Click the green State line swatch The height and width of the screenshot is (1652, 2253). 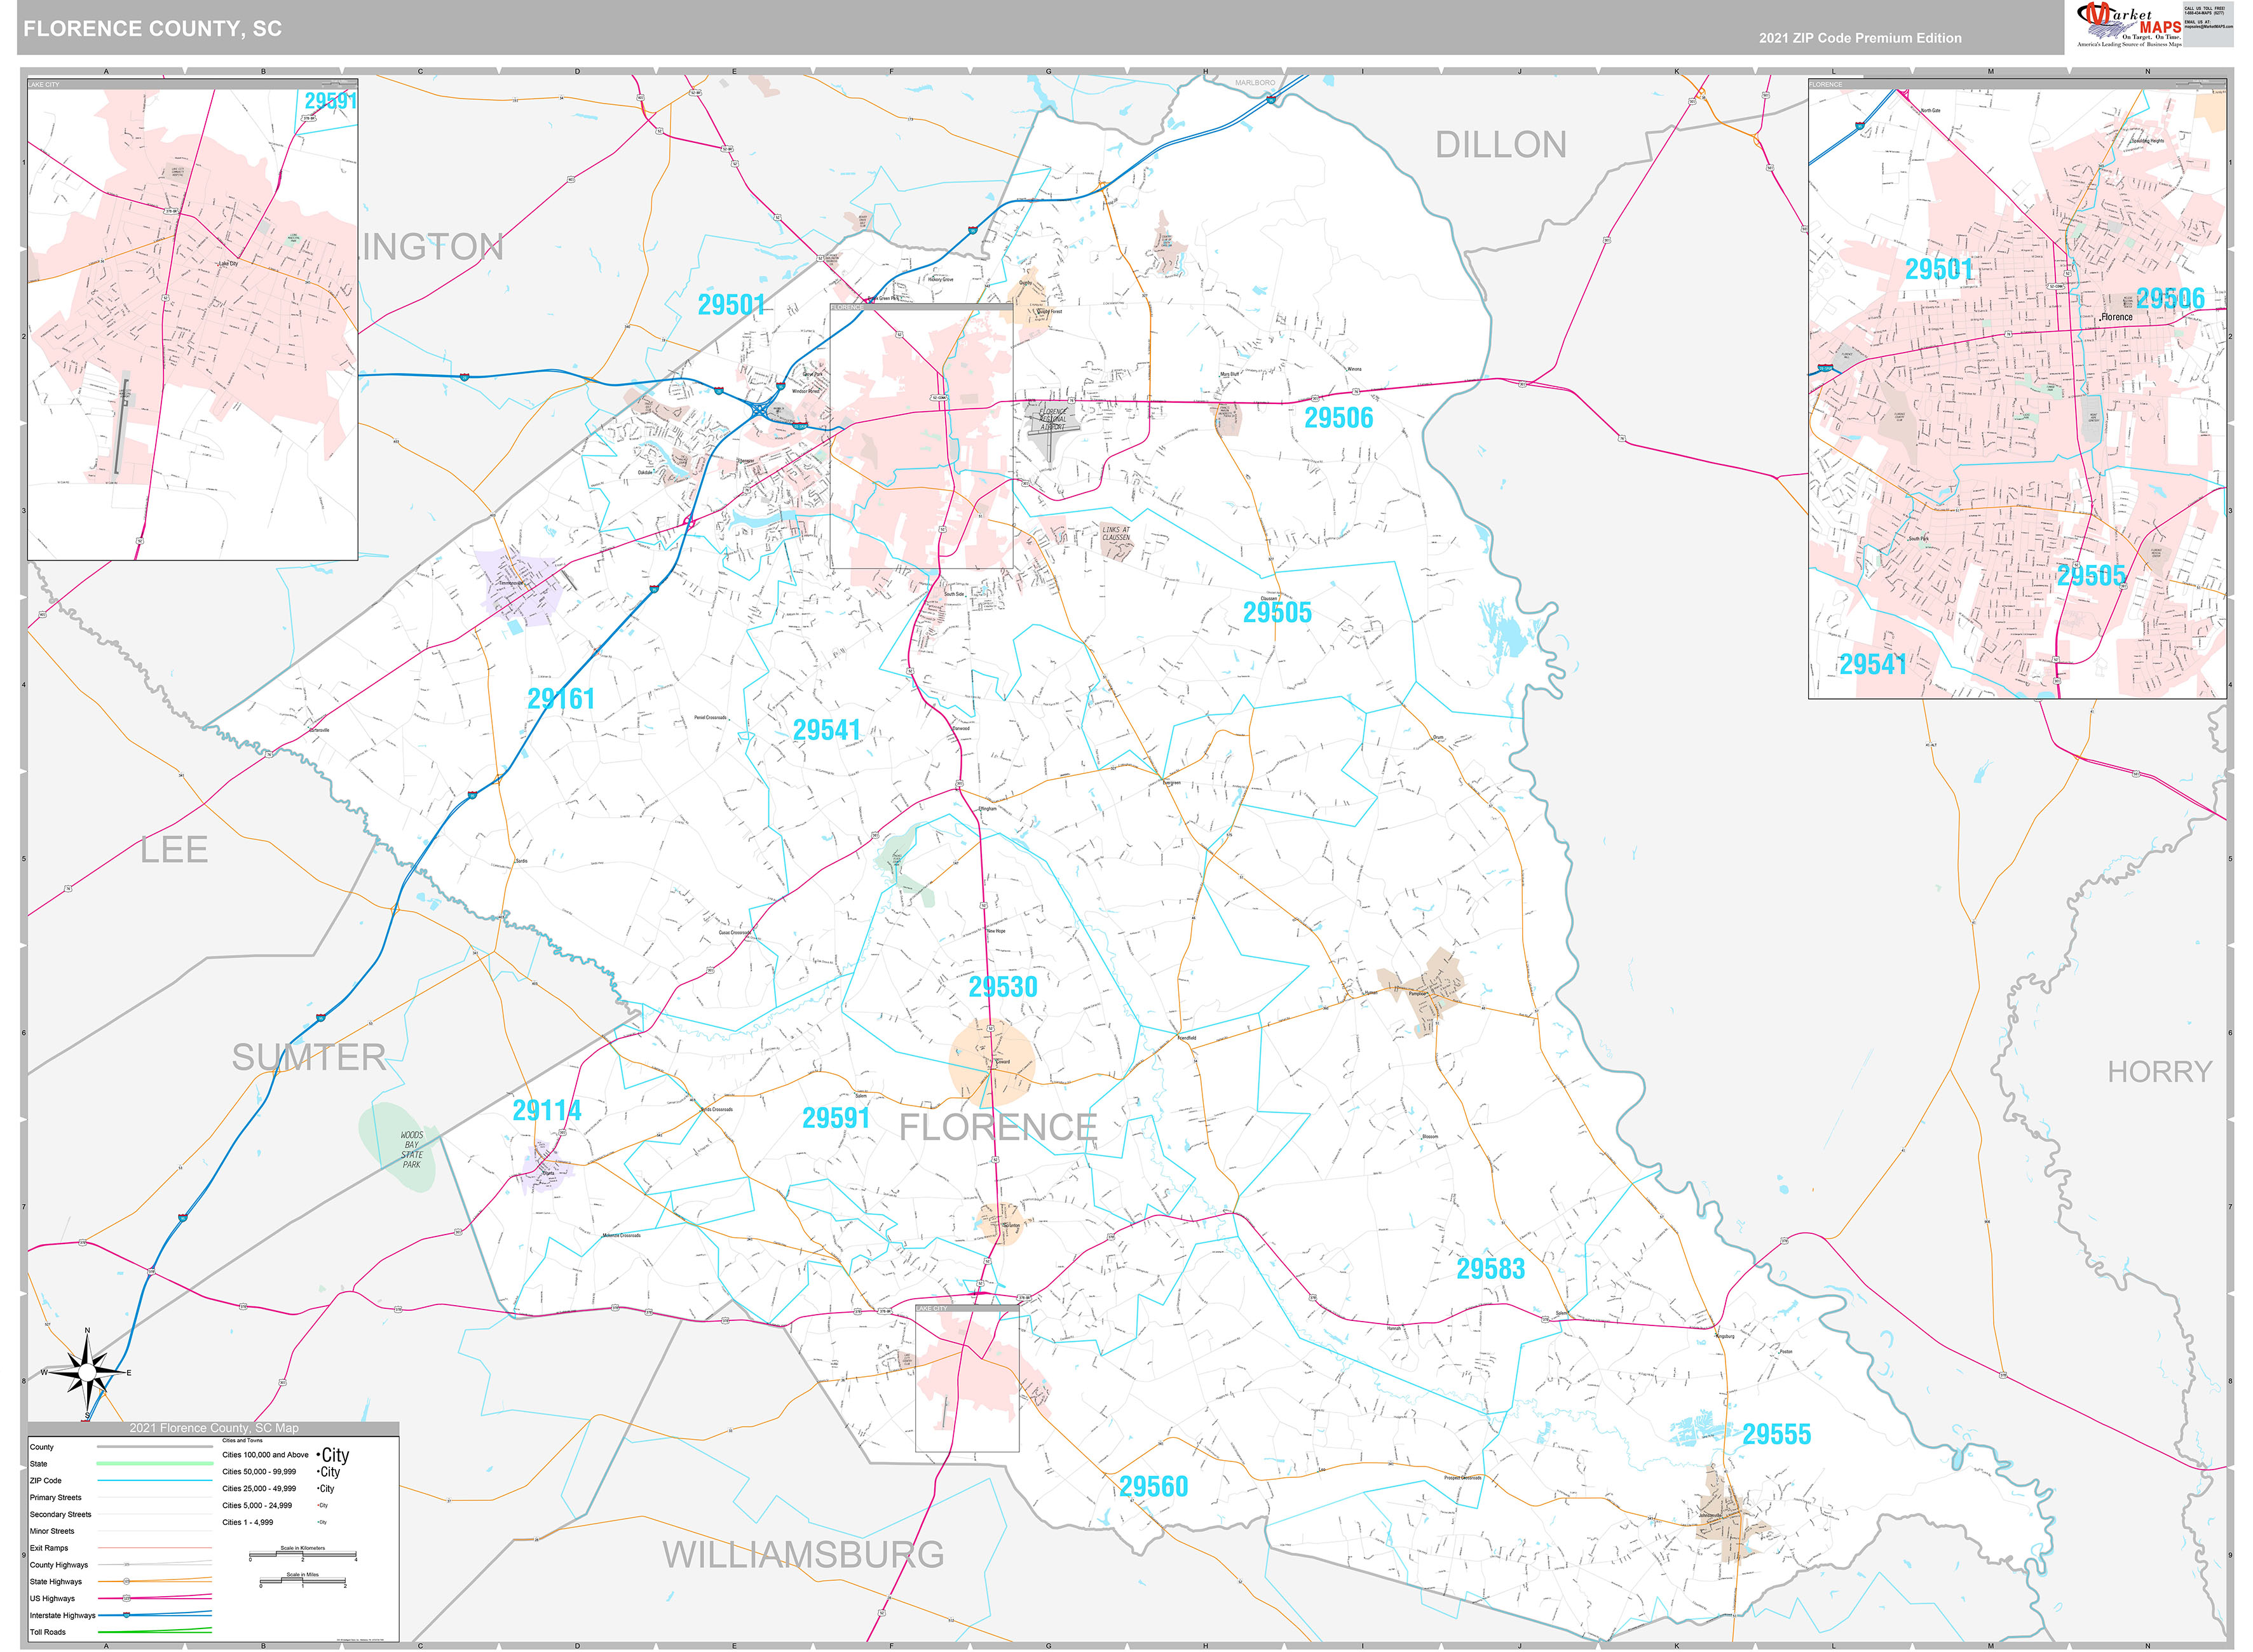click(155, 1464)
